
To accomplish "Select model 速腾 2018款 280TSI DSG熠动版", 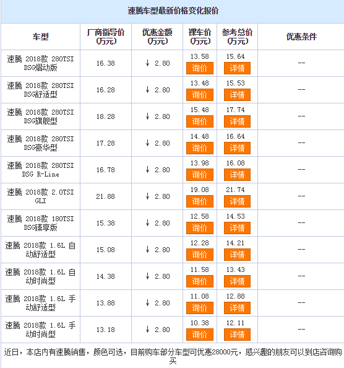I will (x=41, y=63).
